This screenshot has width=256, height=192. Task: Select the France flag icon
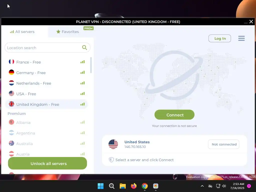[x=11, y=62]
